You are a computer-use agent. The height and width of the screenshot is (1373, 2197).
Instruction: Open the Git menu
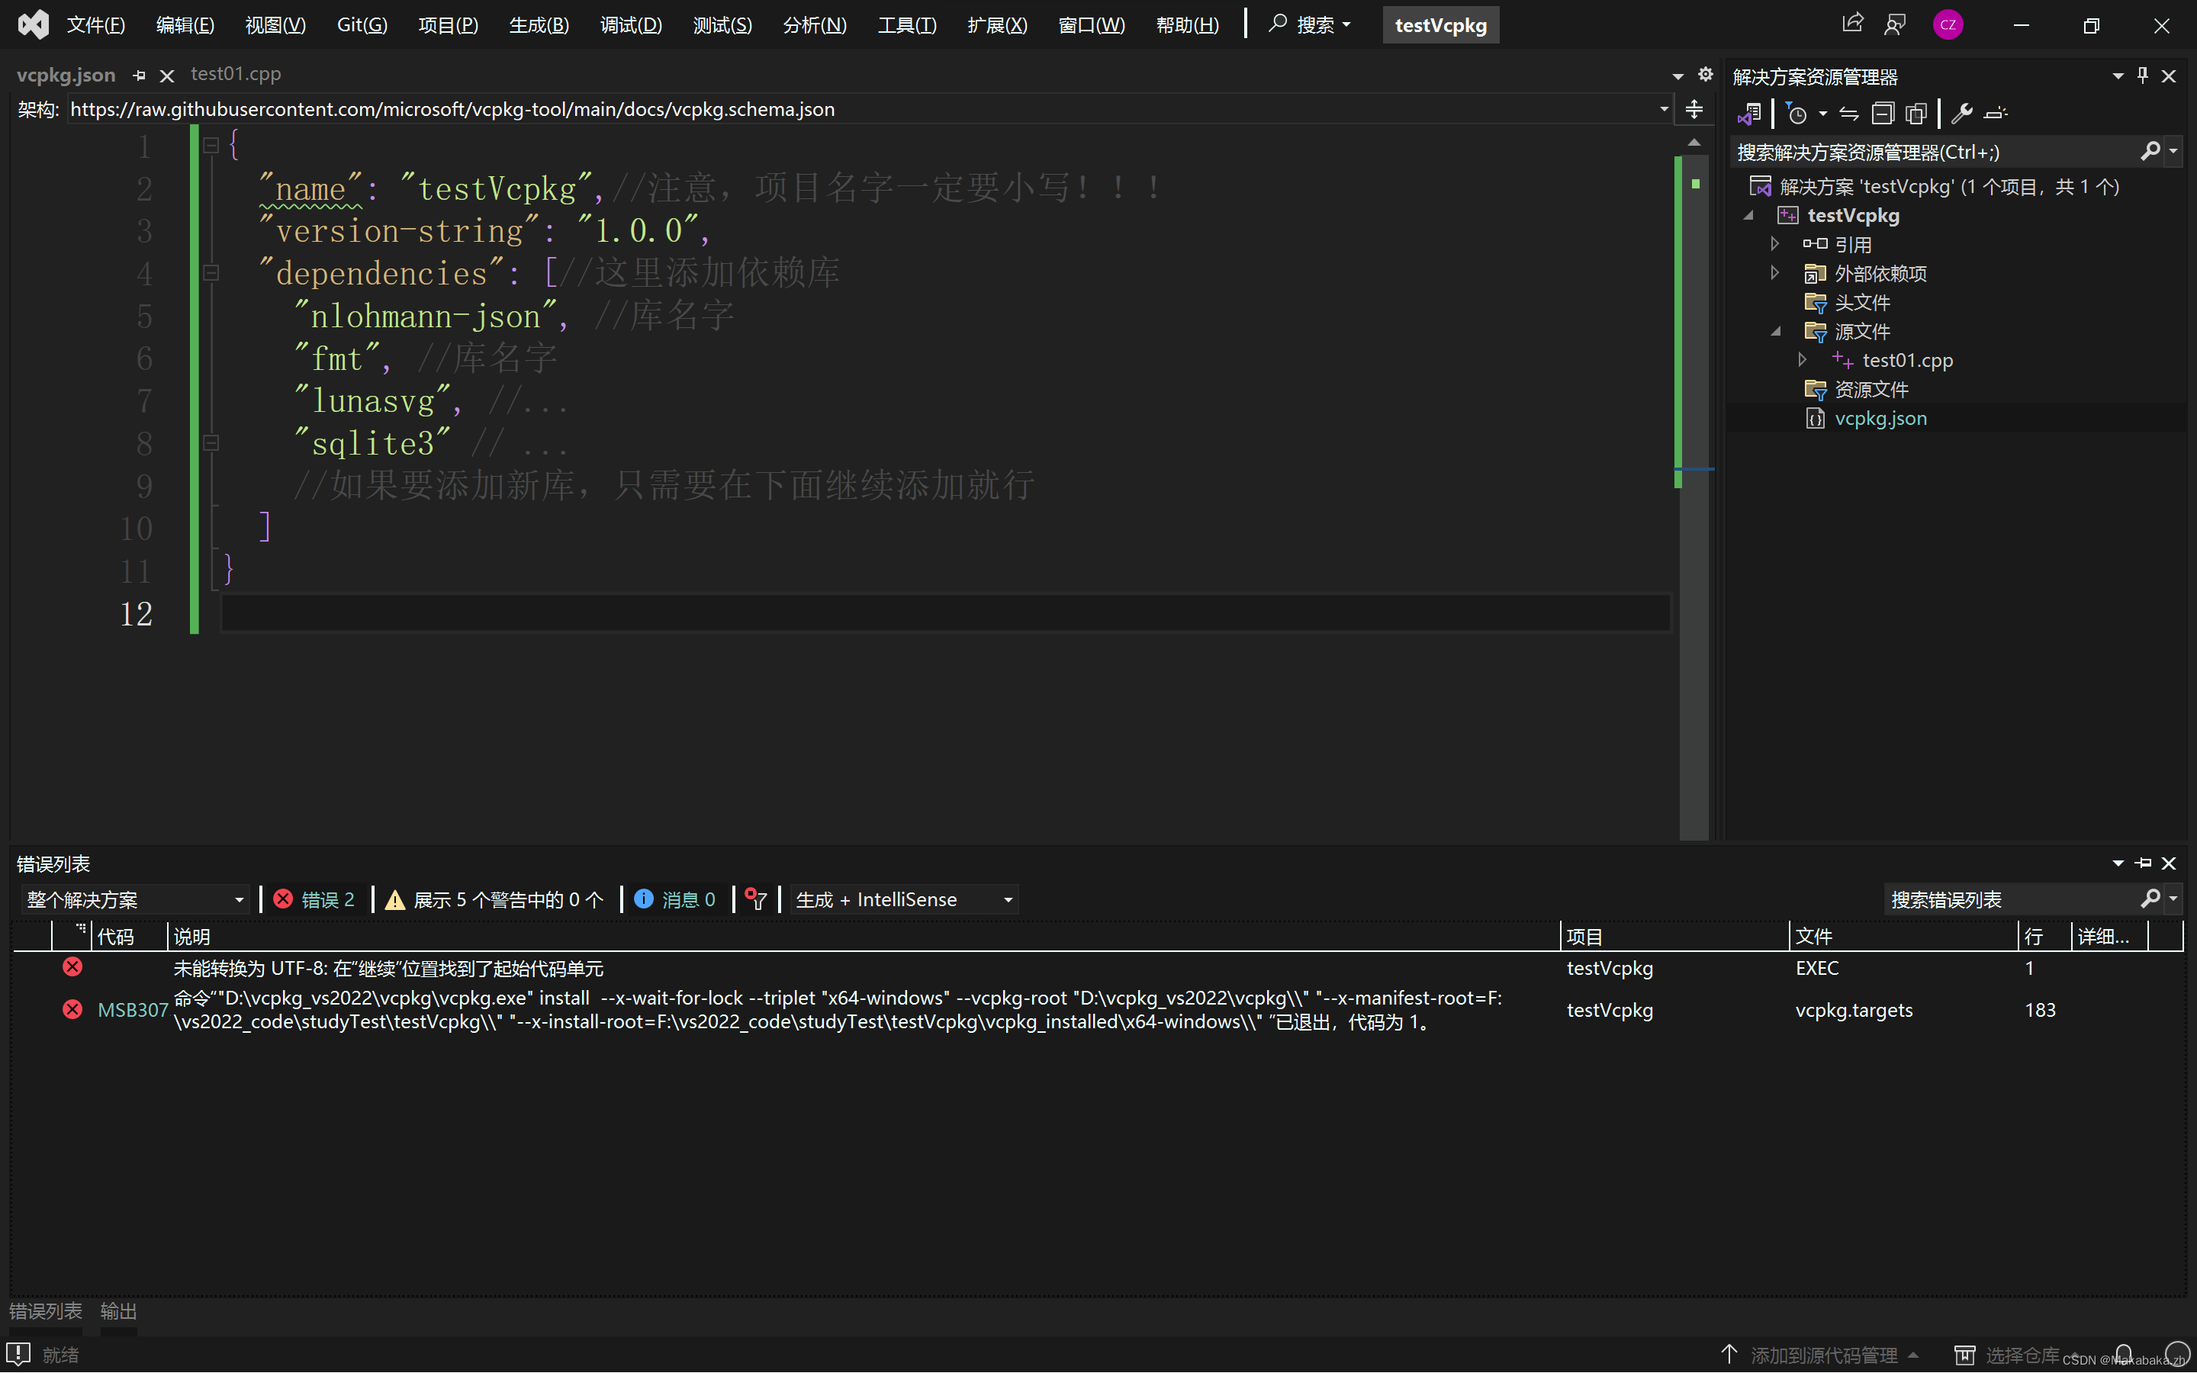tap(362, 24)
